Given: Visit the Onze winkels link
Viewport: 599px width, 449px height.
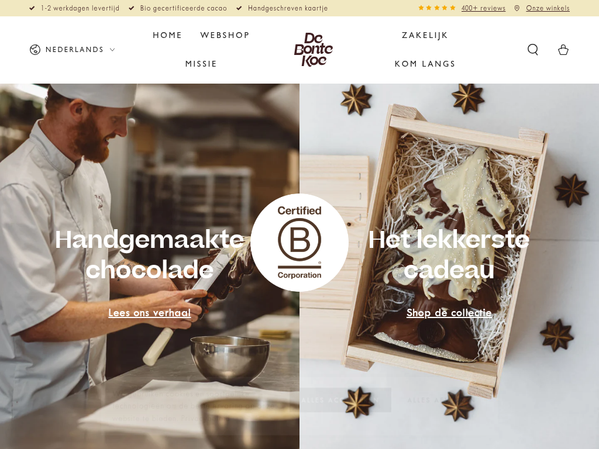Looking at the screenshot, I should point(548,8).
